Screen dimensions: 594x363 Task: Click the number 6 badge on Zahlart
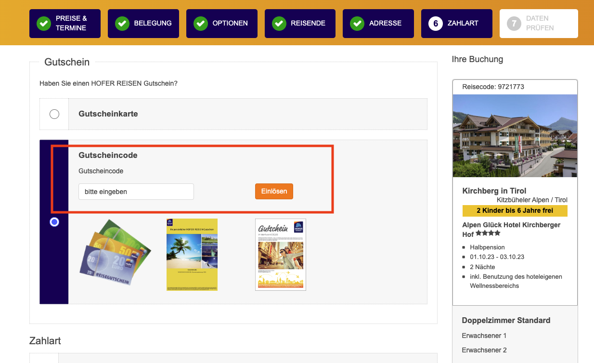(436, 23)
